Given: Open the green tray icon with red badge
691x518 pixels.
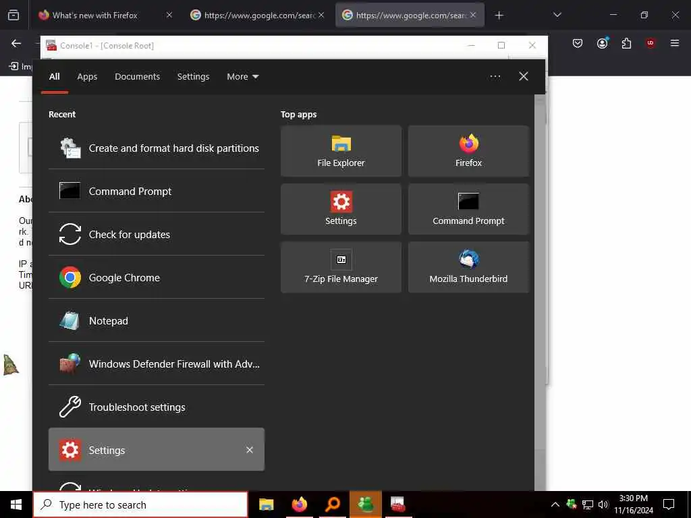Looking at the screenshot, I should 572,505.
